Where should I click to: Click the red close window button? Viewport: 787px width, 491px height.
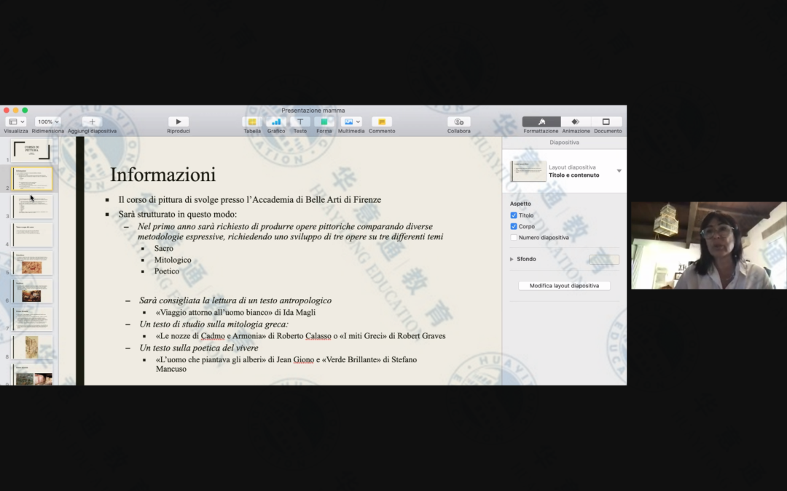pos(6,111)
